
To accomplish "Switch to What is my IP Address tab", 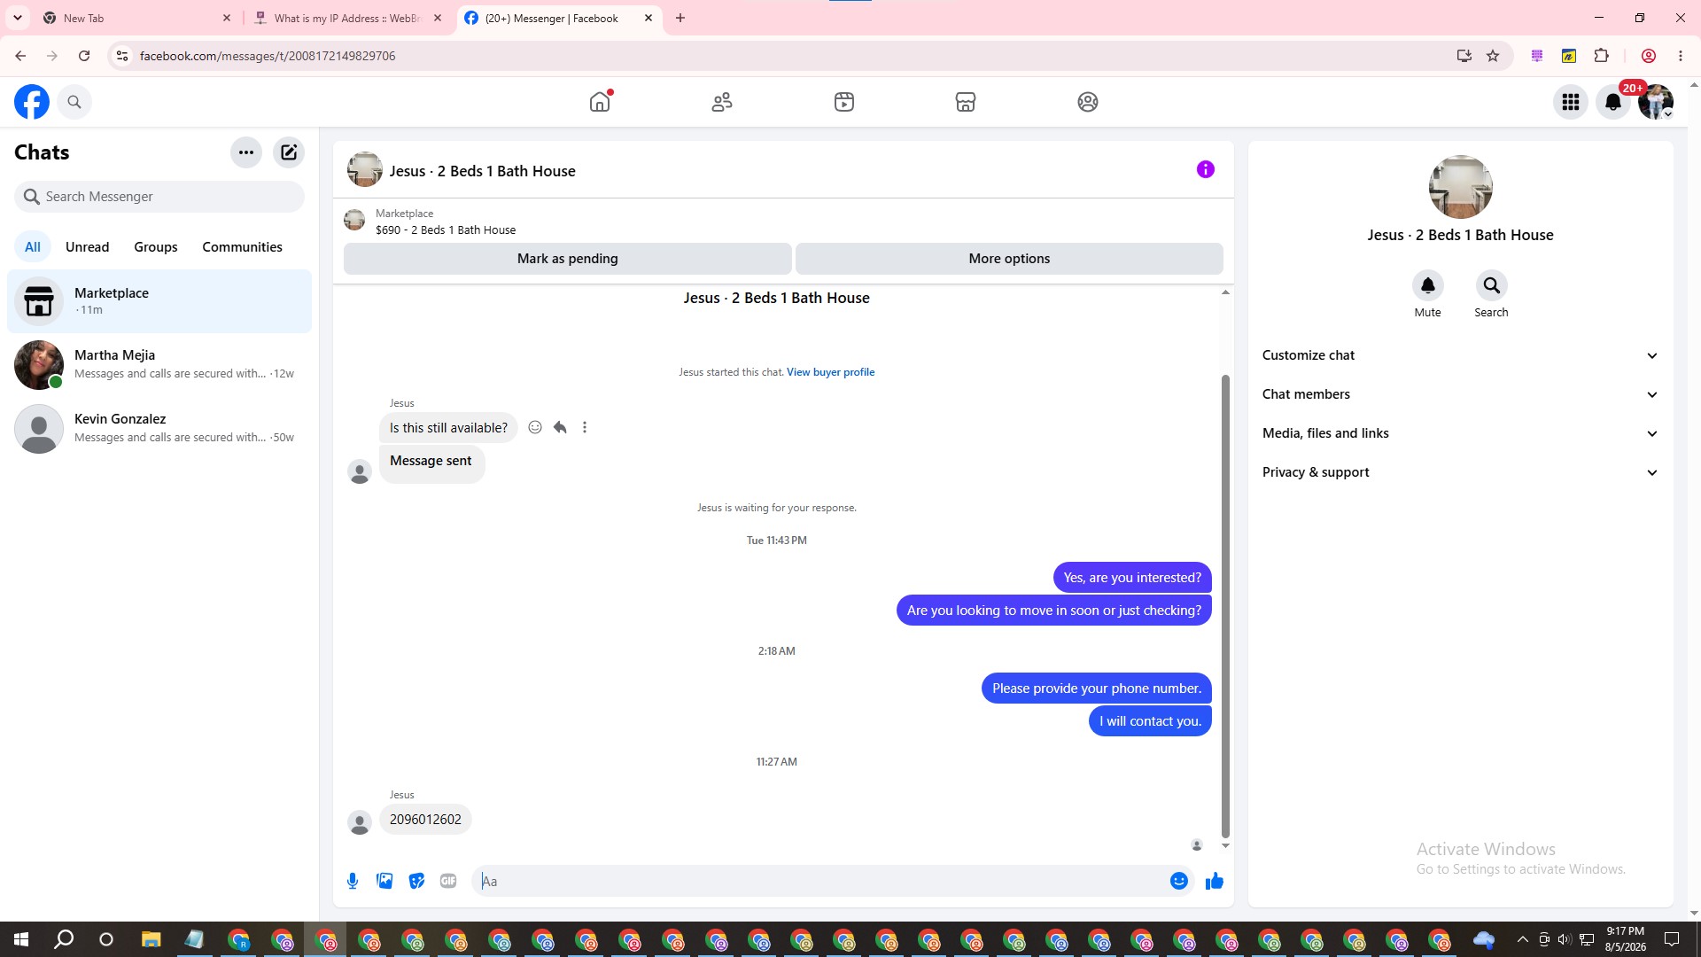I will [x=347, y=18].
